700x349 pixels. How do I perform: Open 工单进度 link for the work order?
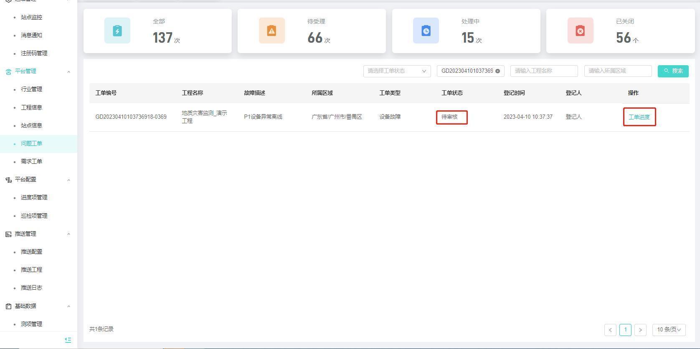coord(639,117)
